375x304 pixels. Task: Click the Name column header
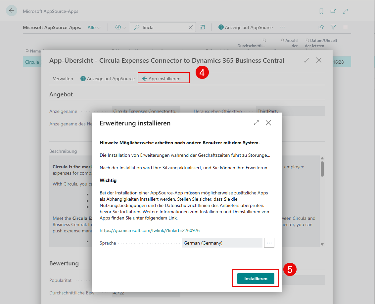[x=35, y=51]
